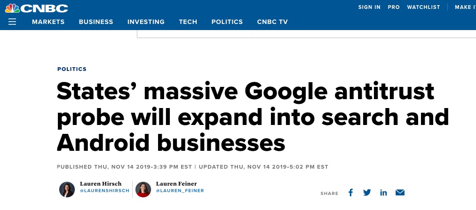Click the Politics category label above headline
The image size is (476, 210).
pos(72,69)
